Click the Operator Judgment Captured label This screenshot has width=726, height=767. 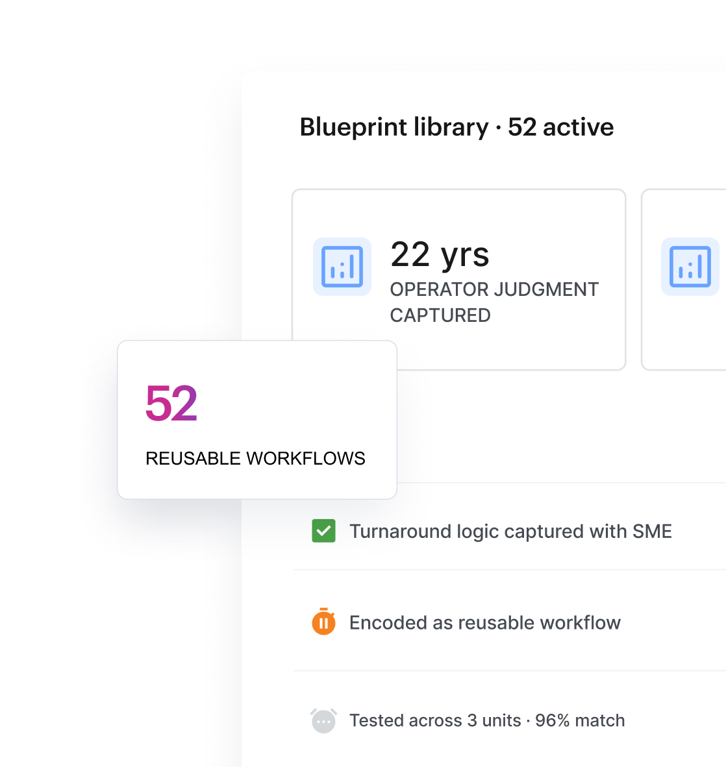(x=494, y=302)
